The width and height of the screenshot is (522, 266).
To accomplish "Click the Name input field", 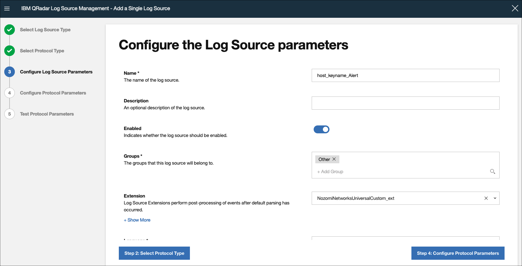I will point(405,75).
